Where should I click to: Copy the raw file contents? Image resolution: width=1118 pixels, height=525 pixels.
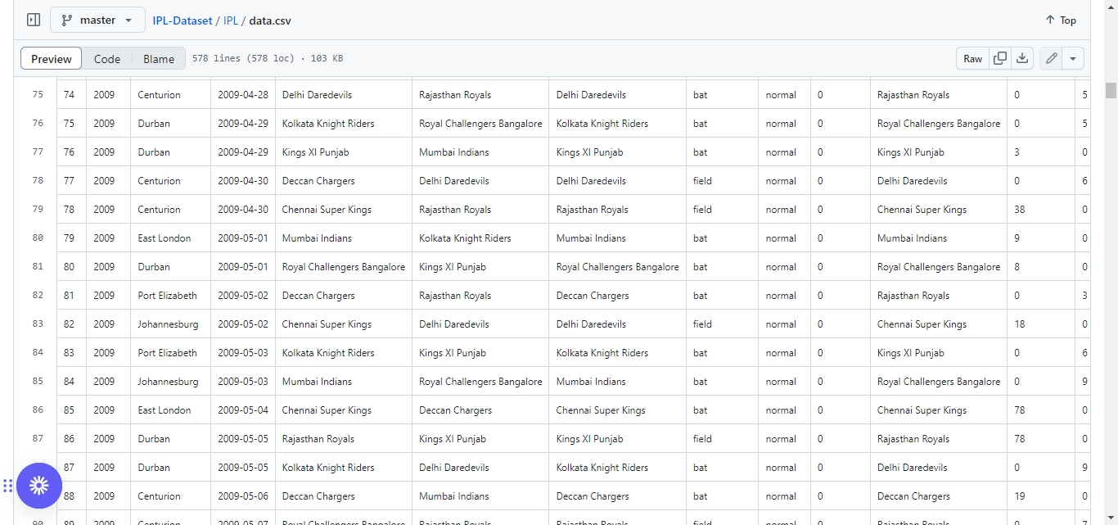click(1000, 58)
